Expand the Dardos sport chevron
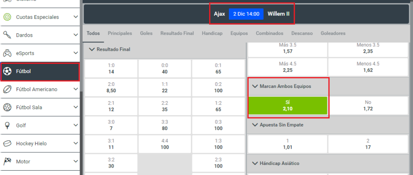 point(76,35)
